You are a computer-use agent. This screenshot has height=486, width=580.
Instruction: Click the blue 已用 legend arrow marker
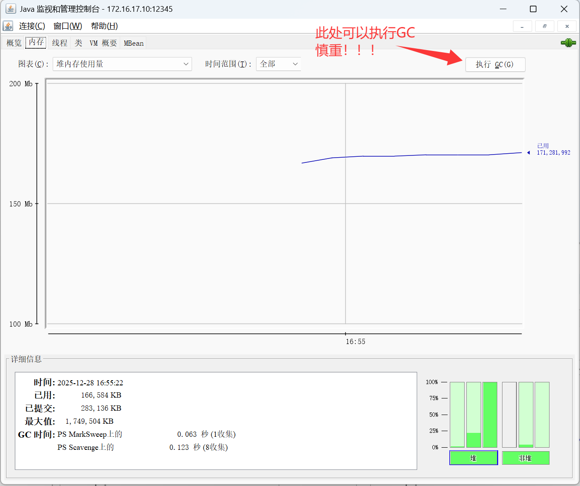tap(528, 153)
